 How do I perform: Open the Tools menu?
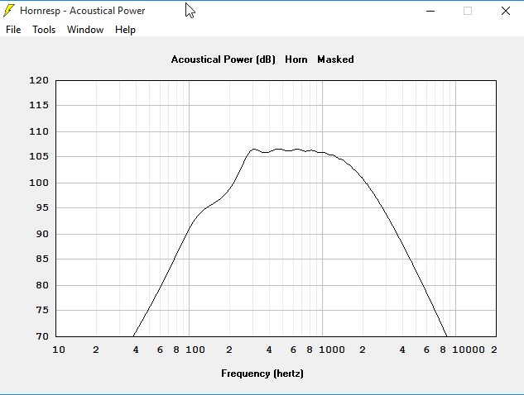[44, 30]
